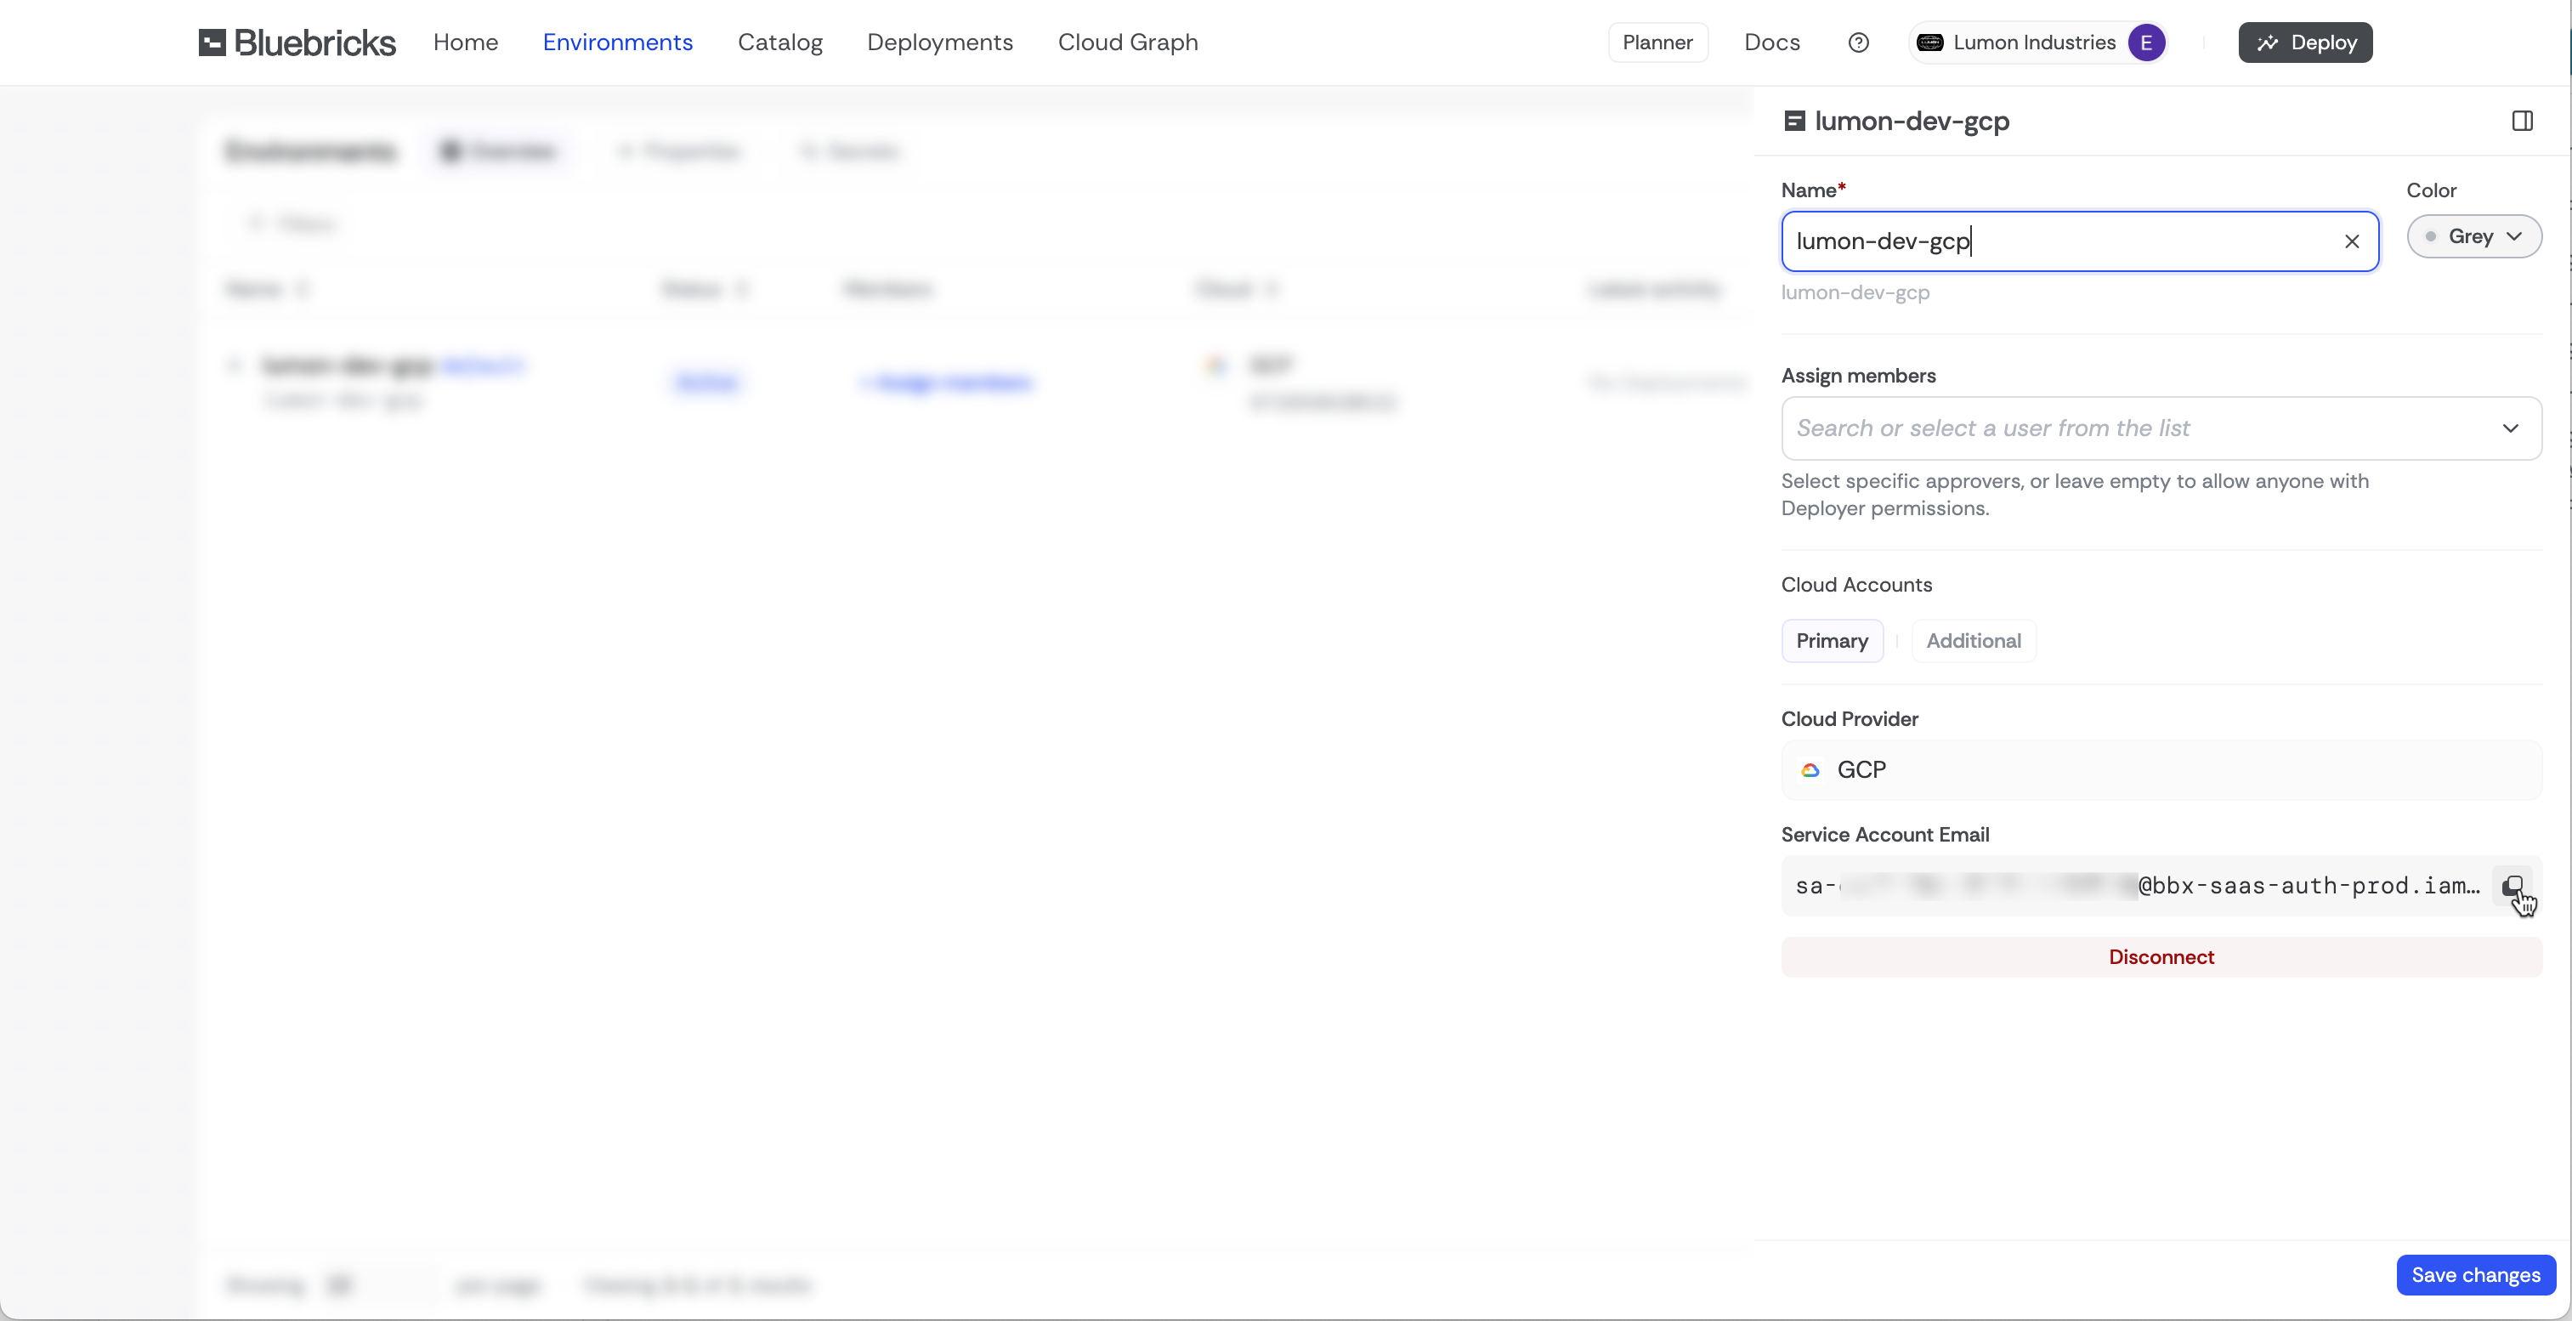The image size is (2572, 1321).
Task: Clear the Name field with X icon
Action: 2351,241
